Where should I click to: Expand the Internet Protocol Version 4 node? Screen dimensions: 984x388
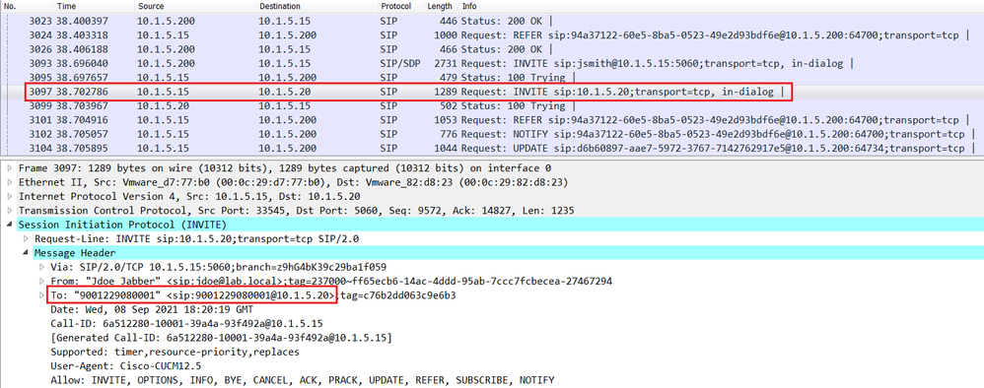pyautogui.click(x=10, y=197)
